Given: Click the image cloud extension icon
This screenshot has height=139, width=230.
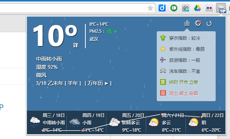Looking at the screenshot, I should pos(185,8).
